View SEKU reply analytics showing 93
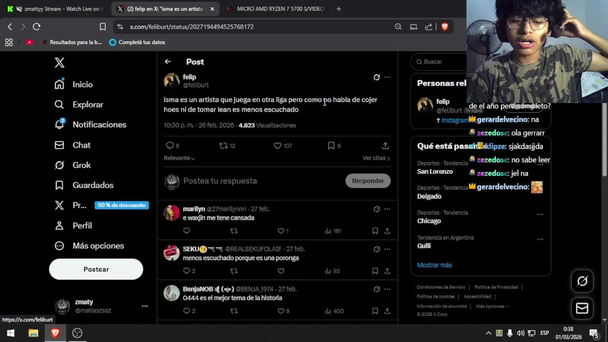Screen dimensions: 608x342 tap(332, 271)
